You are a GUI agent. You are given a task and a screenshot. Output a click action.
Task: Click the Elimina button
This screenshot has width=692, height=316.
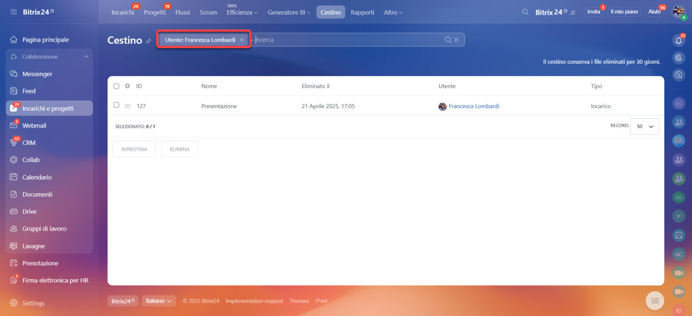pyautogui.click(x=179, y=149)
